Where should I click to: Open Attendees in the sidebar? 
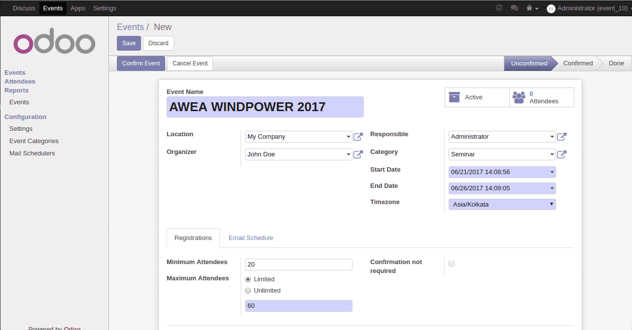pyautogui.click(x=20, y=82)
